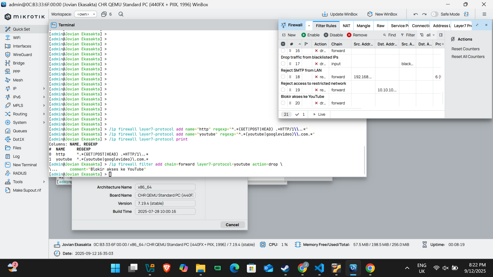Open the Firewall window dropdown chevron
The width and height of the screenshot is (493, 277).
(309, 25)
